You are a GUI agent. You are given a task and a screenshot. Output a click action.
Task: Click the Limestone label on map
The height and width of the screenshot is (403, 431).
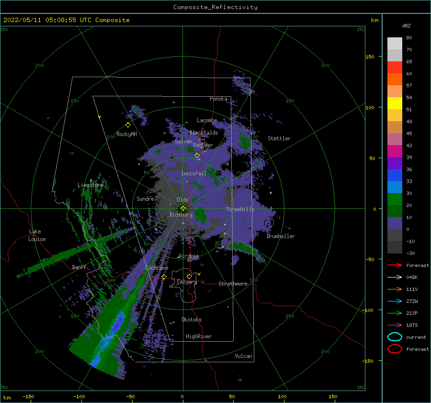(x=91, y=185)
